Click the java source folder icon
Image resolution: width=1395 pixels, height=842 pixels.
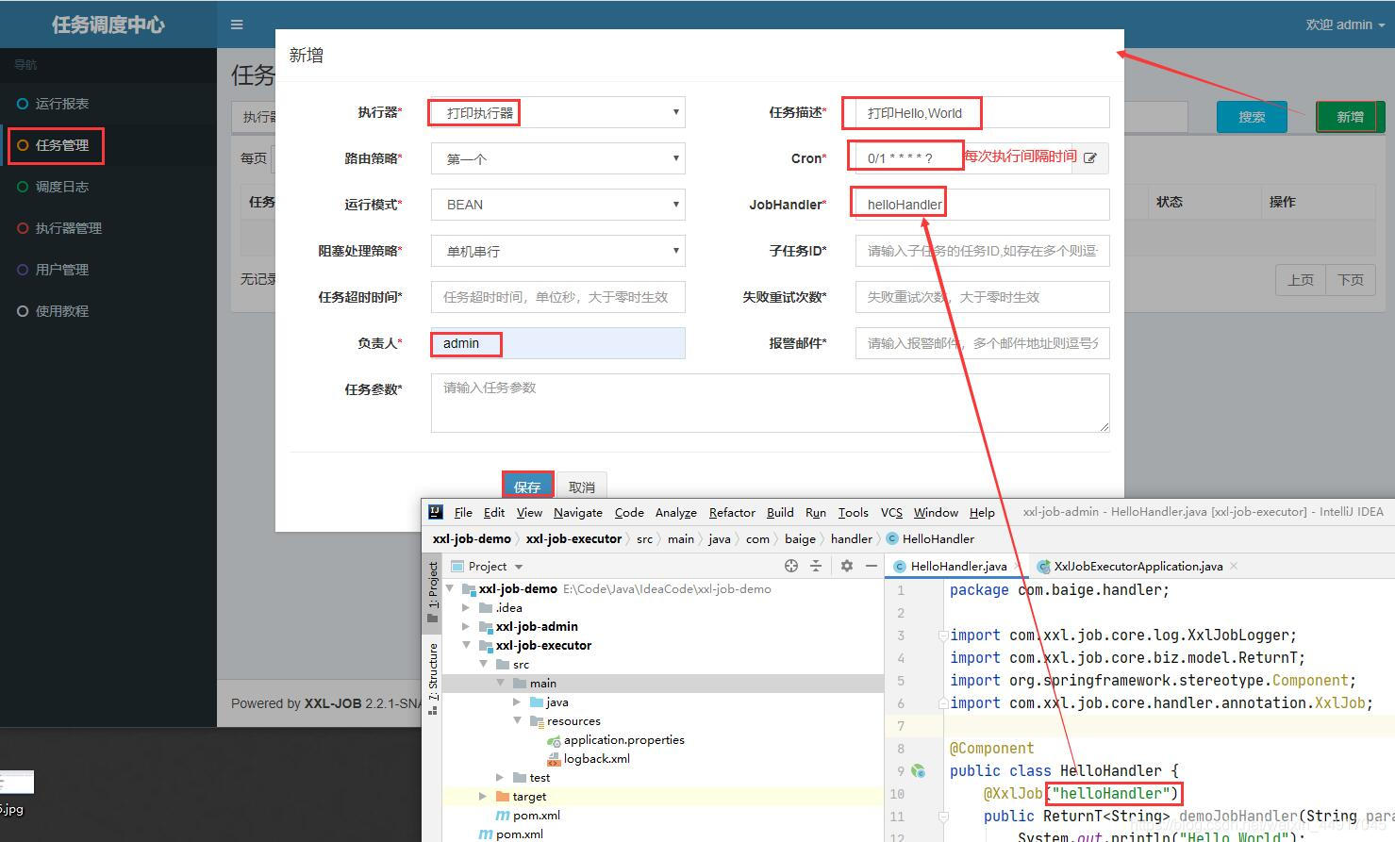click(x=537, y=702)
